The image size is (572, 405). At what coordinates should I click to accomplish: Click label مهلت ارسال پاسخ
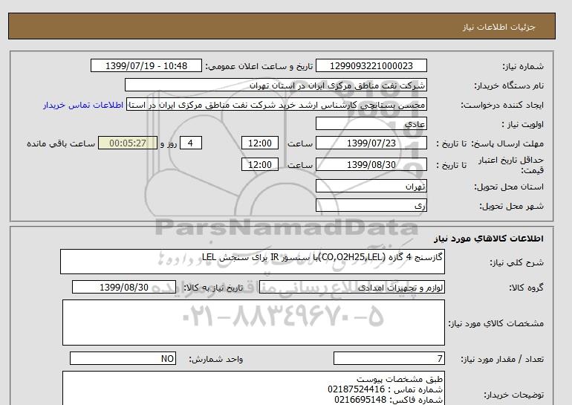point(508,143)
